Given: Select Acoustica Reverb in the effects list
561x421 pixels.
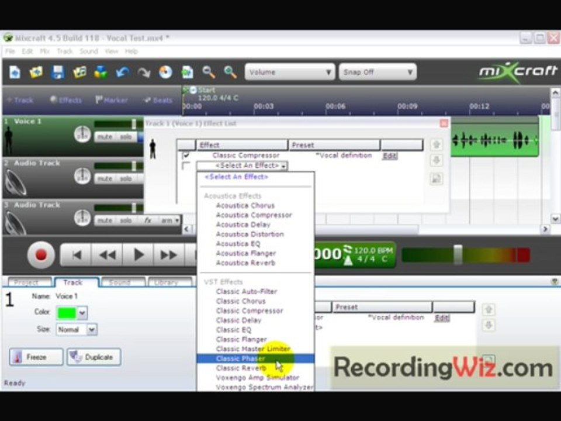Looking at the screenshot, I should click(245, 263).
